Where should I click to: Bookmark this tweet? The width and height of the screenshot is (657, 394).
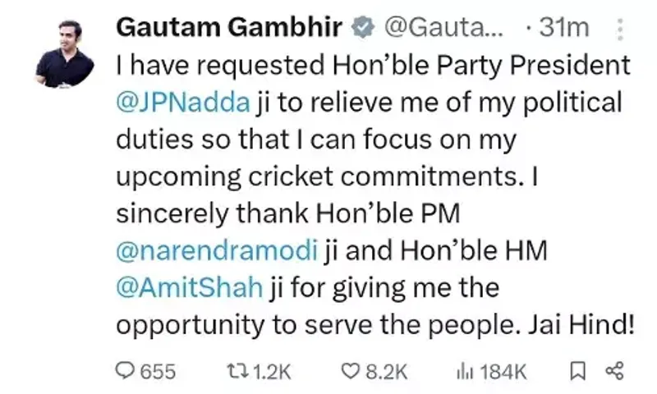(x=578, y=372)
